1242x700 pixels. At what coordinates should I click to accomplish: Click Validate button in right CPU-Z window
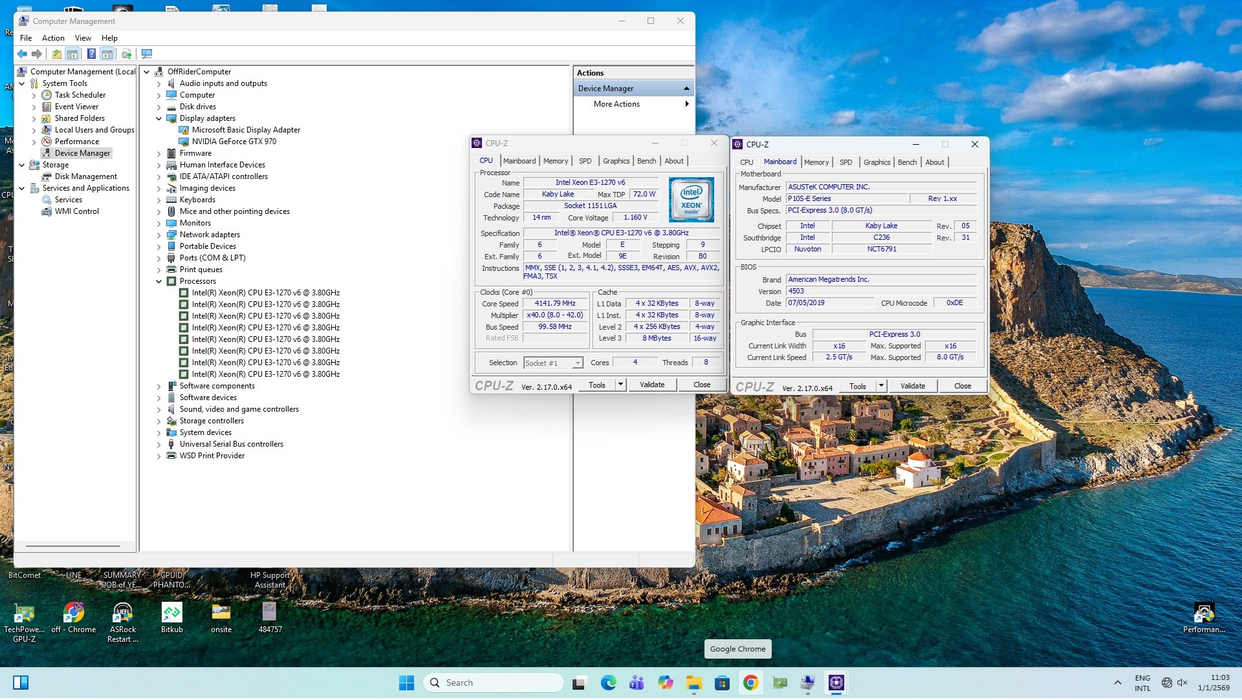[x=912, y=387]
